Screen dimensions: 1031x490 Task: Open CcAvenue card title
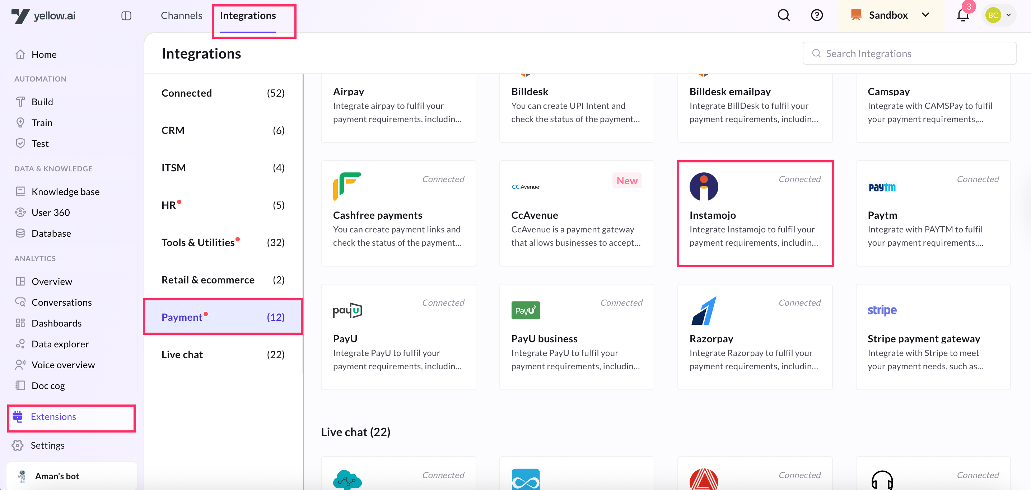(534, 215)
